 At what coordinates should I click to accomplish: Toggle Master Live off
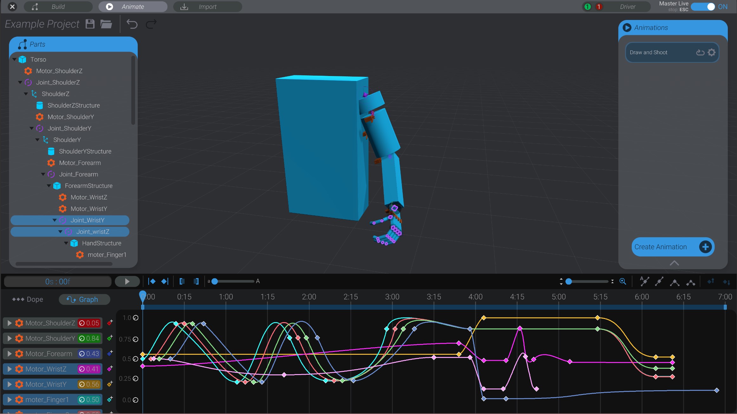[708, 6]
